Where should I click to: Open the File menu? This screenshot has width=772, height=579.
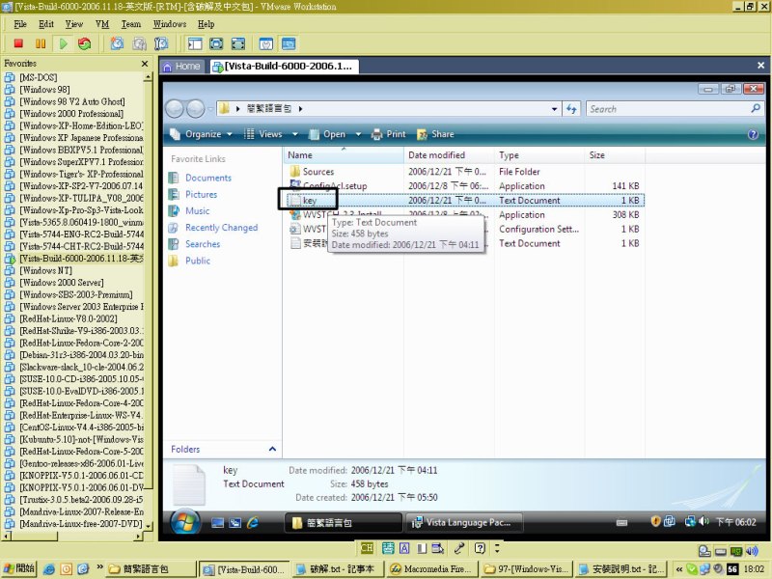[20, 23]
